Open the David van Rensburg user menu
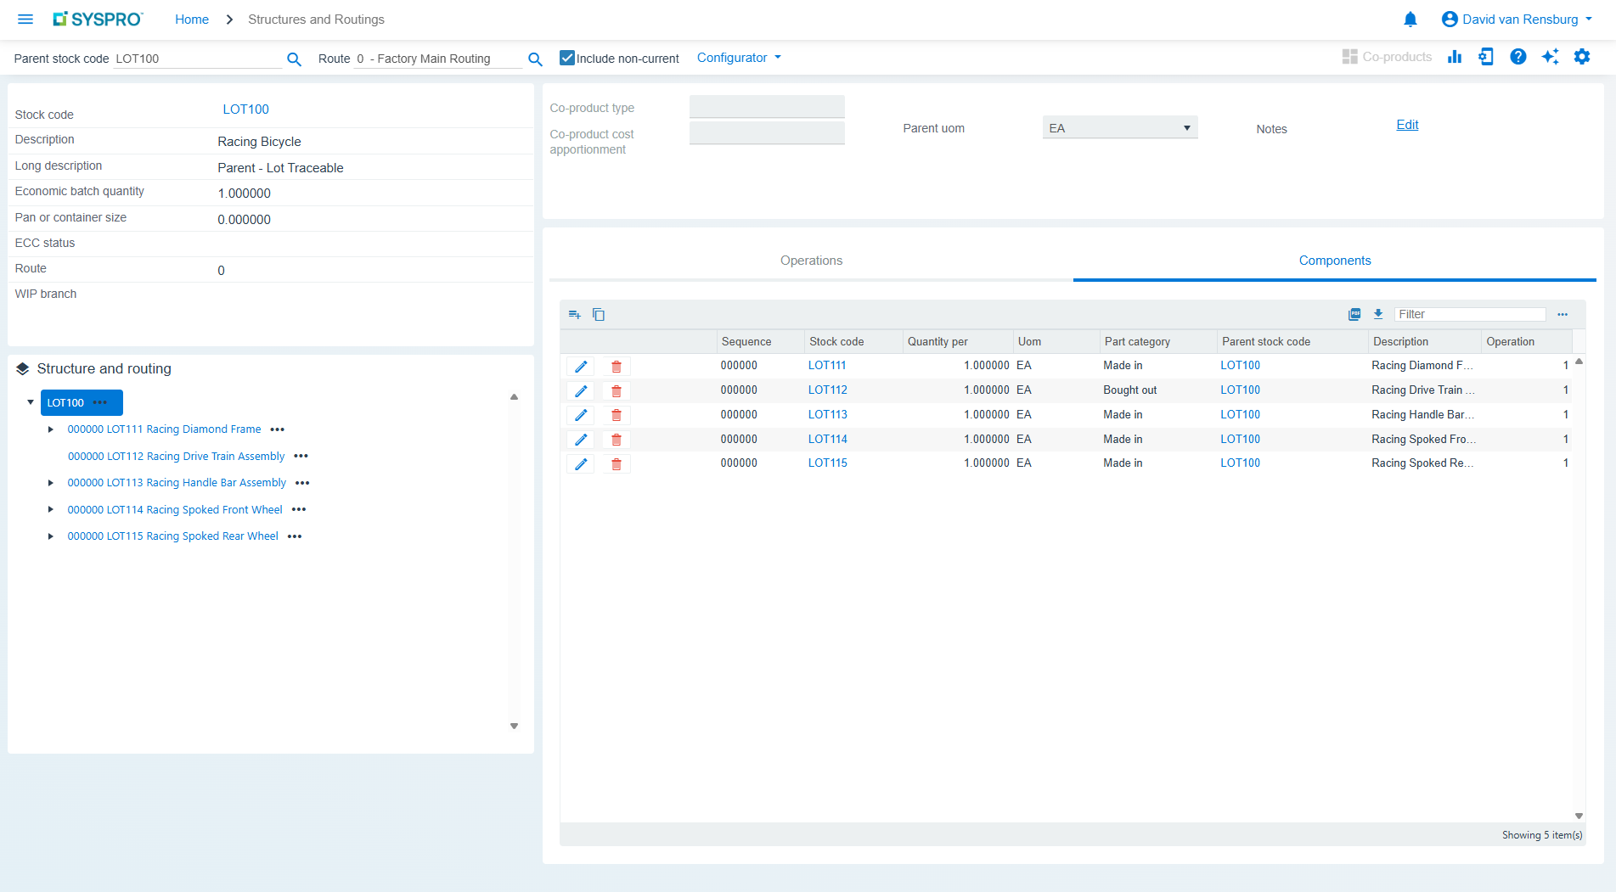The image size is (1616, 892). click(x=1517, y=19)
